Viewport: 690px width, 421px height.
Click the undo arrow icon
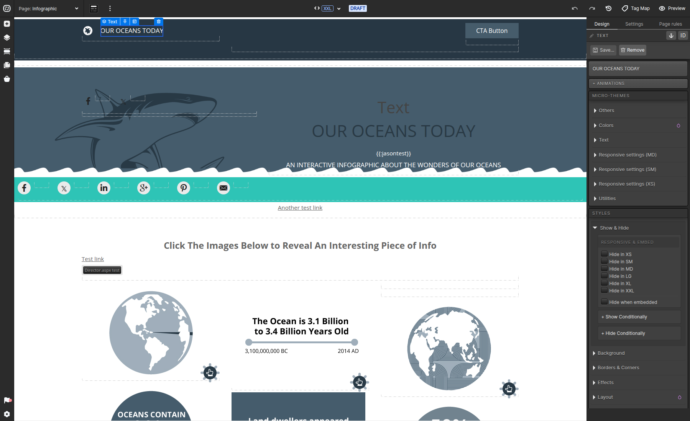(x=575, y=8)
